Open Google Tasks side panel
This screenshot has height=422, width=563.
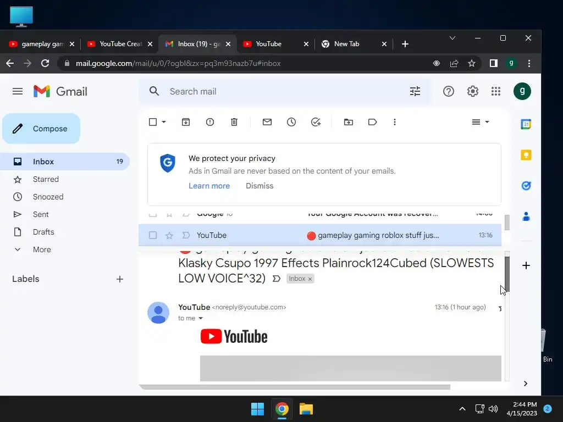[x=526, y=186]
